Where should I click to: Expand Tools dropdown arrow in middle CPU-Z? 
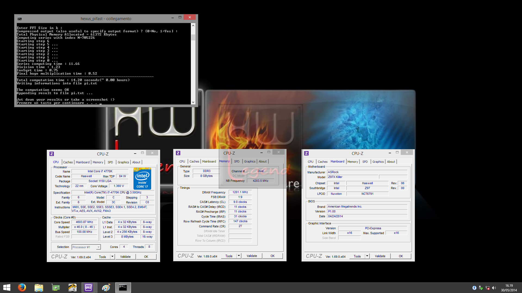[239, 256]
